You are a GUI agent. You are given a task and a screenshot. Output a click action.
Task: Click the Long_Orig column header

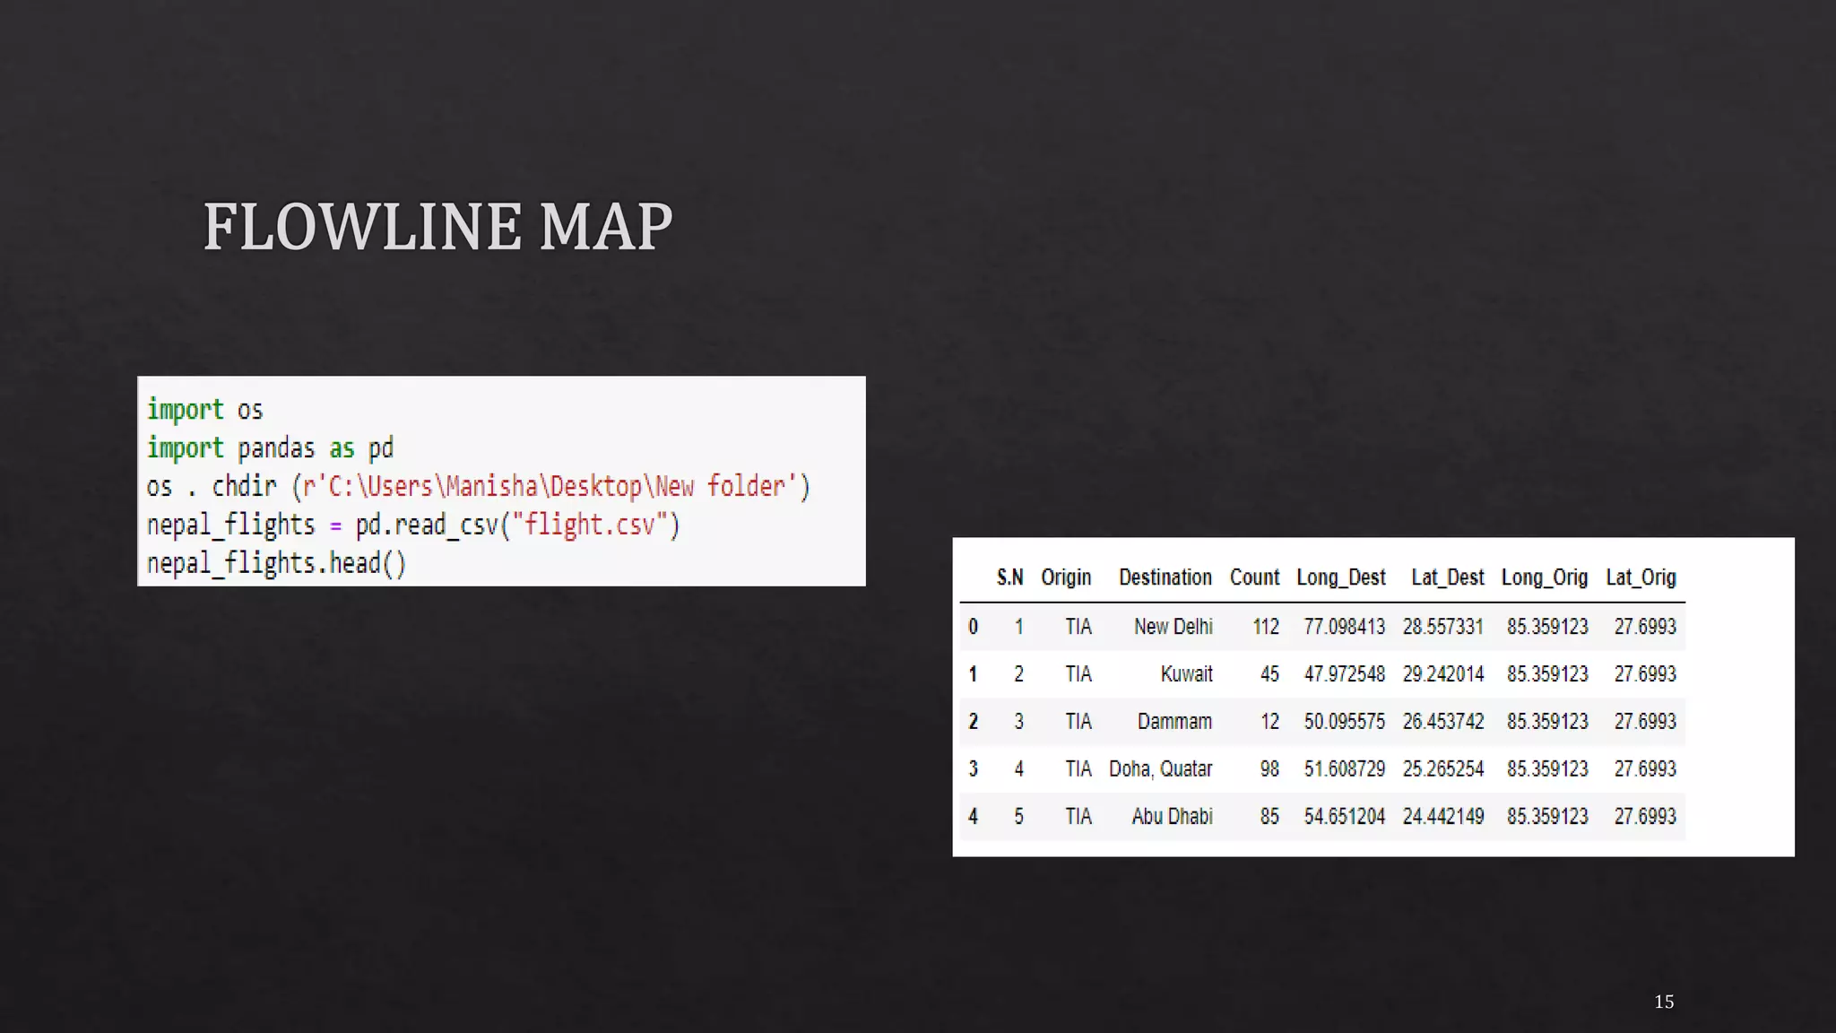pyautogui.click(x=1544, y=577)
